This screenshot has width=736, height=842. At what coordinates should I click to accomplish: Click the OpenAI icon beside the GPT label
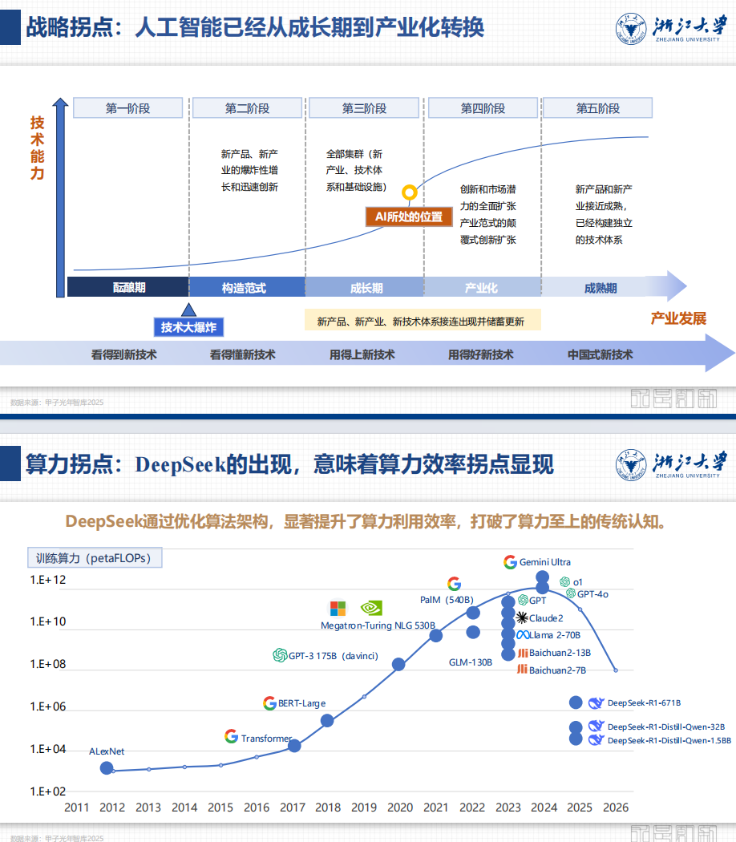524,600
